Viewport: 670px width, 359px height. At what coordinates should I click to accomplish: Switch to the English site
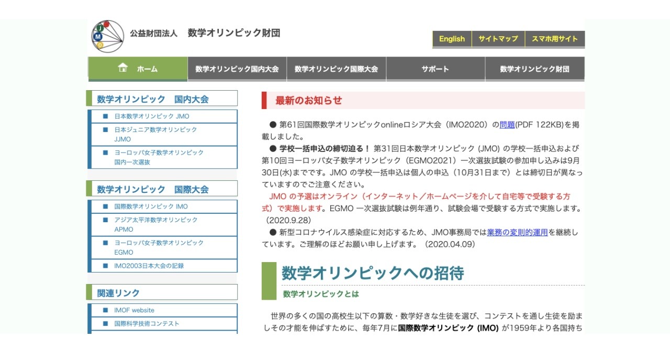coord(452,39)
